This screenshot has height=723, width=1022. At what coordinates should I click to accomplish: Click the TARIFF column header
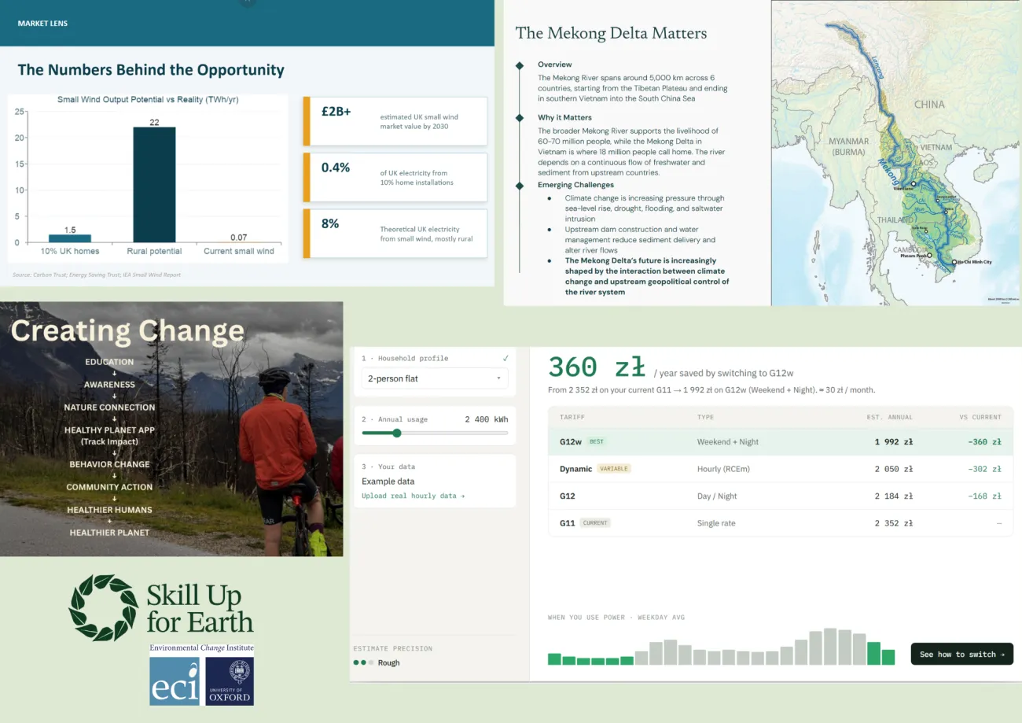[572, 417]
